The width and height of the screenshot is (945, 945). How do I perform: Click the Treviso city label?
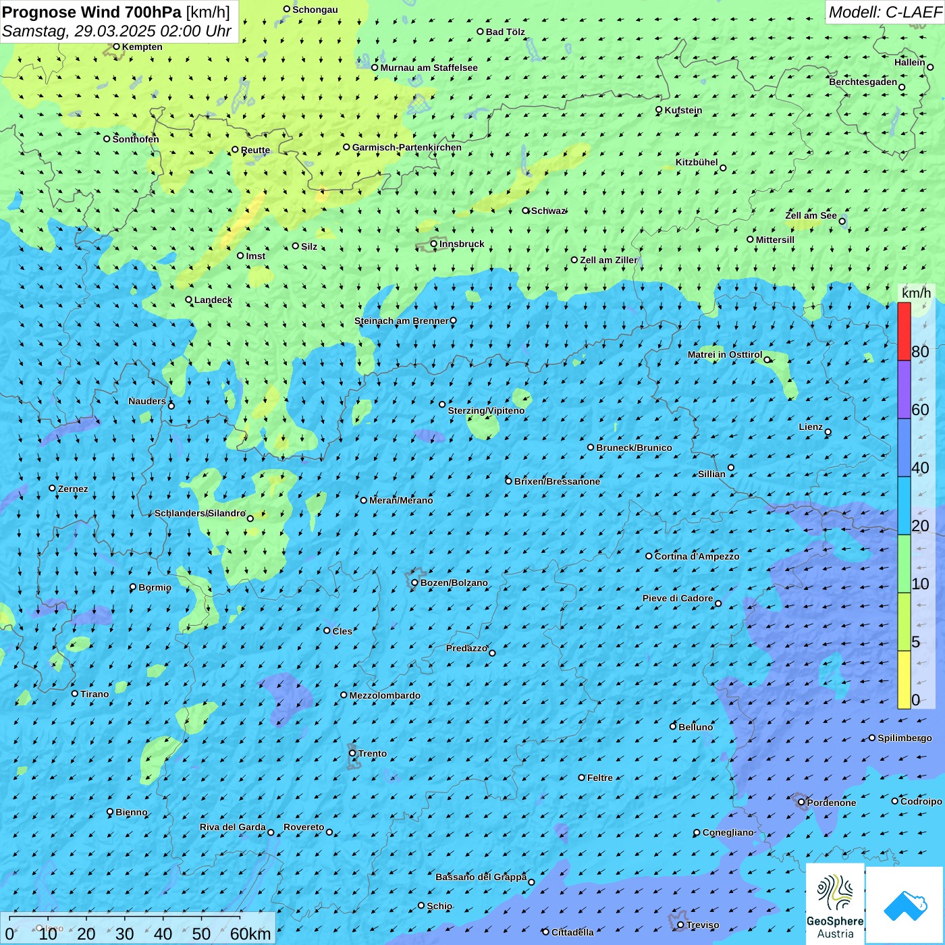[x=703, y=925]
